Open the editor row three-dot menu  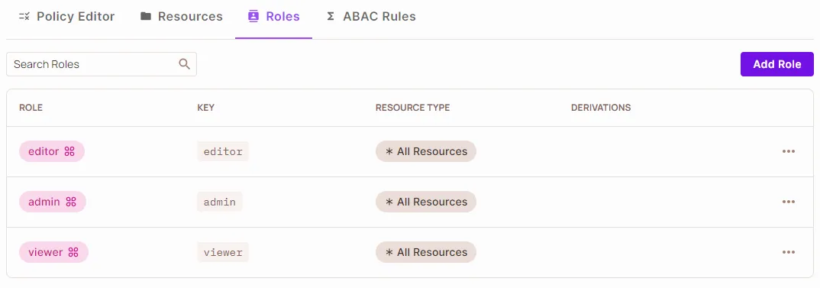tap(789, 151)
